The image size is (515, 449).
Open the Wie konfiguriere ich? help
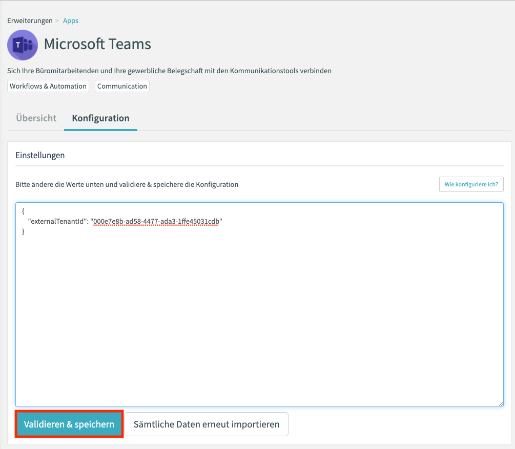point(471,184)
